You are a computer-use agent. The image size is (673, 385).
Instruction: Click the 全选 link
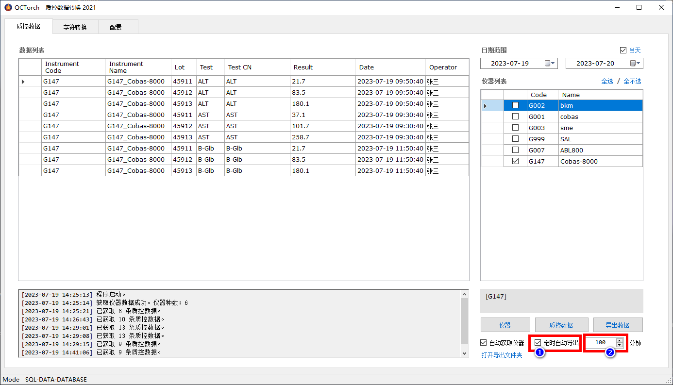607,82
